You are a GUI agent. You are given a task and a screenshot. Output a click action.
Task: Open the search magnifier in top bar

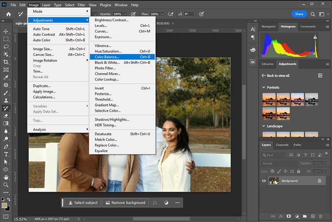click(x=313, y=14)
